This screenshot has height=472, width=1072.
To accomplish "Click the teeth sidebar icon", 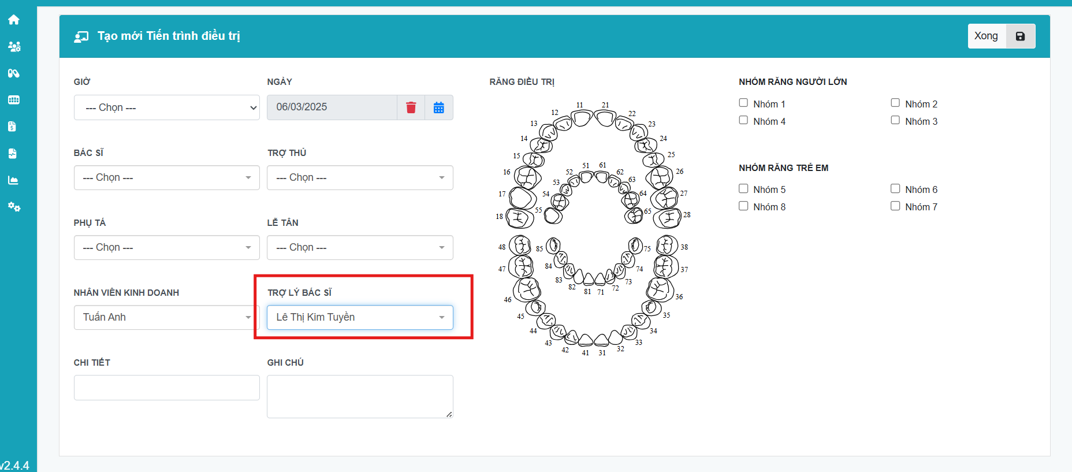I will (x=14, y=100).
